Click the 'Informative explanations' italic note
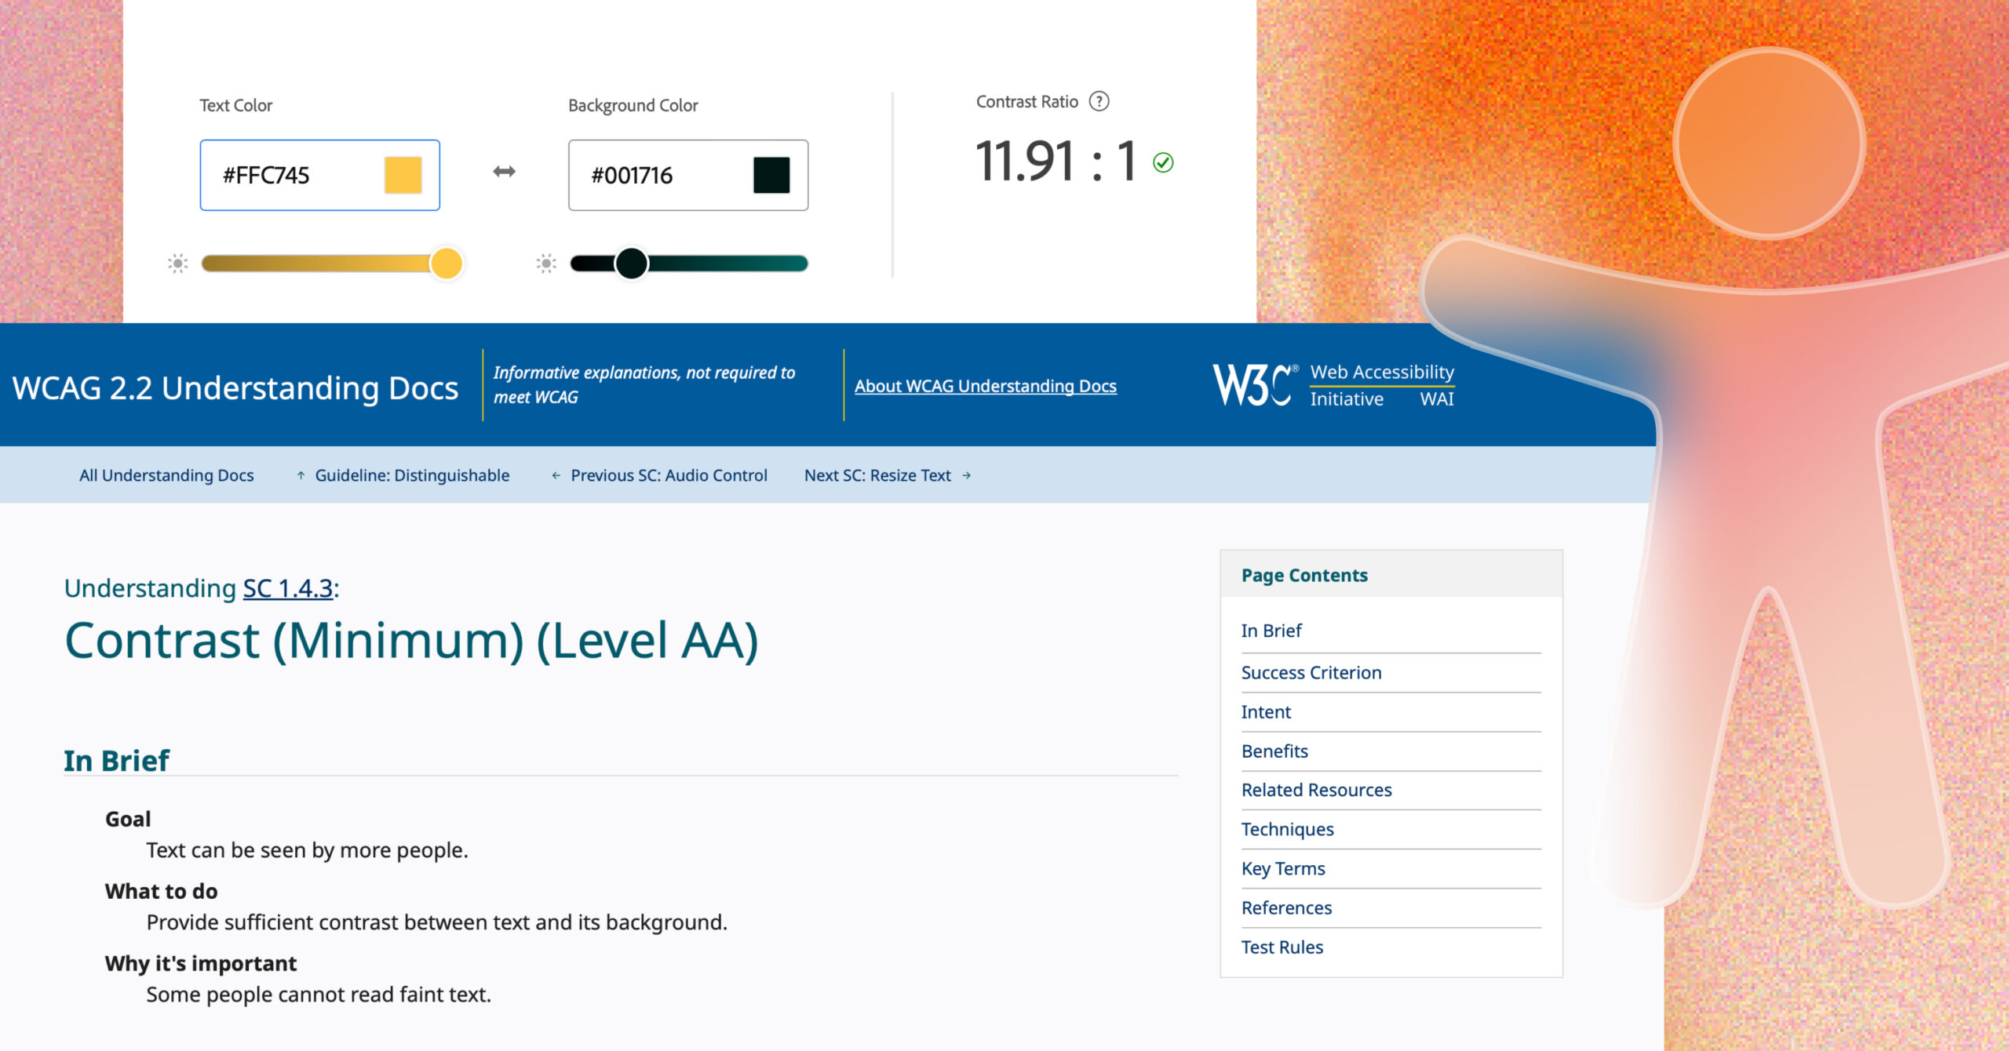The height and width of the screenshot is (1051, 2009). point(644,385)
